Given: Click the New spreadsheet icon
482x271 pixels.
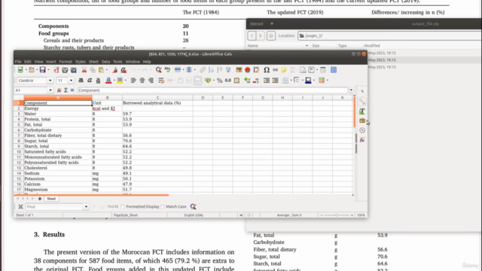Looking at the screenshot, I should click(x=20, y=70).
